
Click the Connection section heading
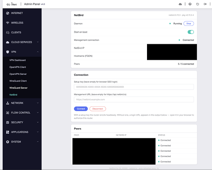pos(81,75)
